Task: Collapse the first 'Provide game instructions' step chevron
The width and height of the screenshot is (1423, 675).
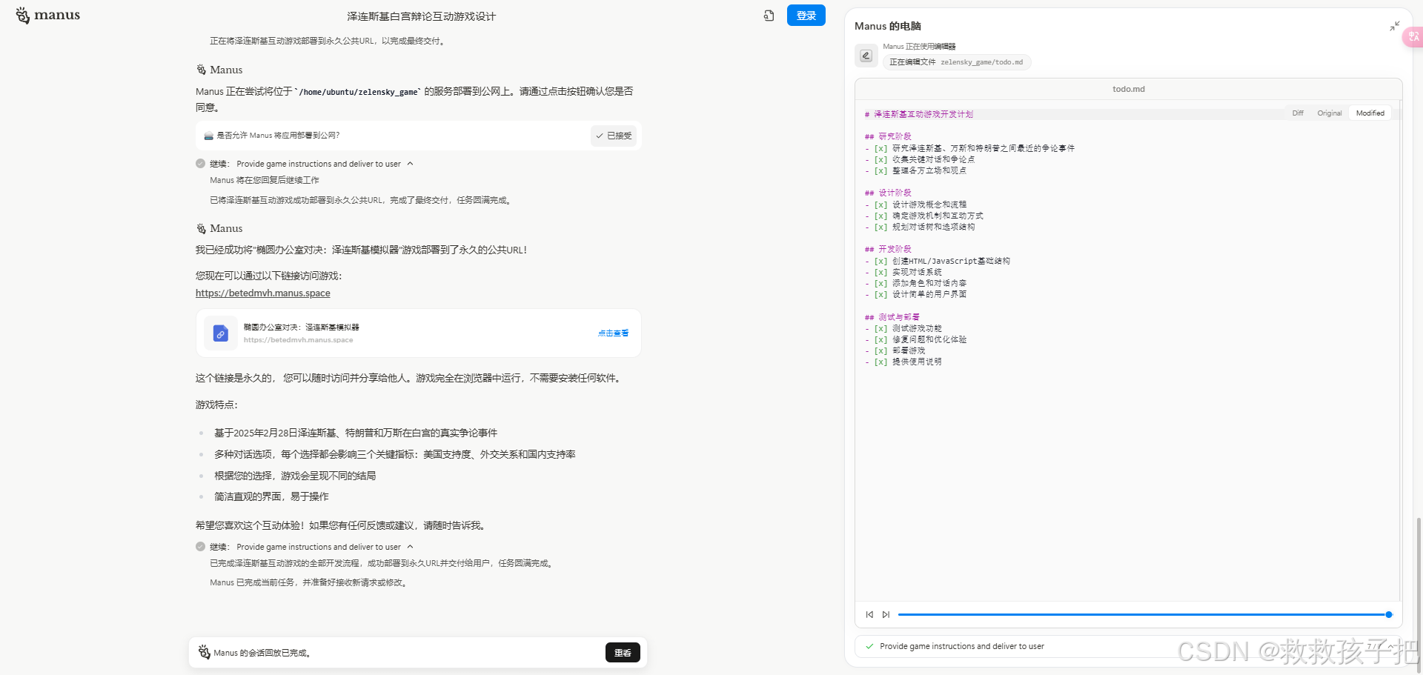Action: click(410, 164)
